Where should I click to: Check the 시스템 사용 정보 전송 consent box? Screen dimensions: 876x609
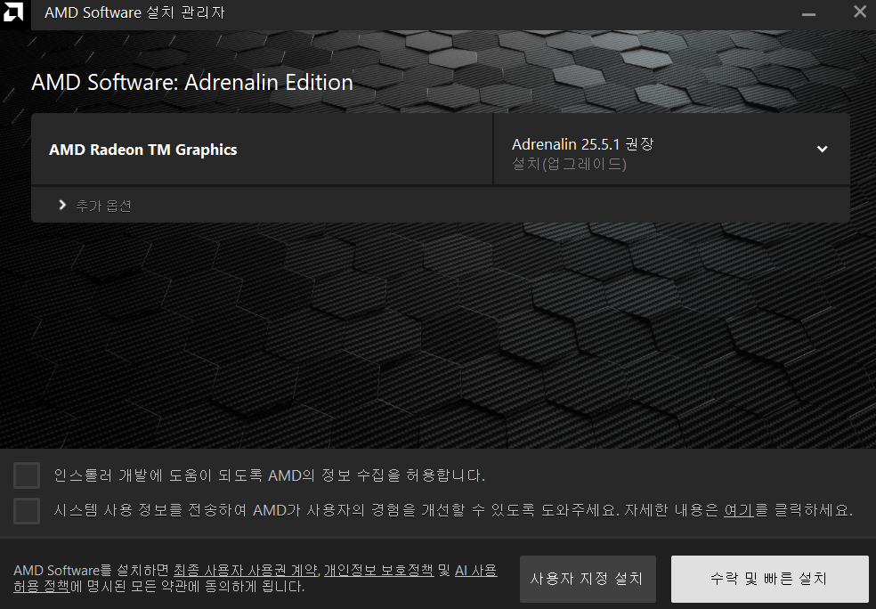coord(26,510)
